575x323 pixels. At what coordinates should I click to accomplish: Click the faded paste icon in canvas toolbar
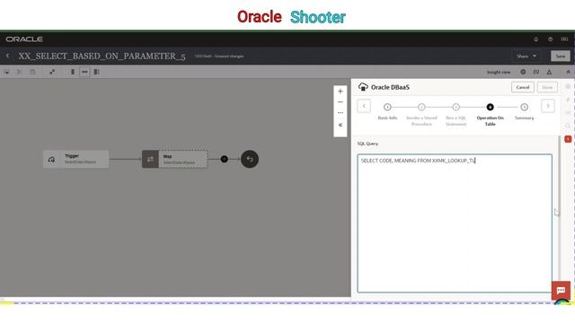(32, 72)
